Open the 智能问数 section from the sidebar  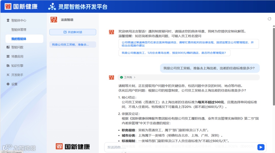click(x=8, y=47)
